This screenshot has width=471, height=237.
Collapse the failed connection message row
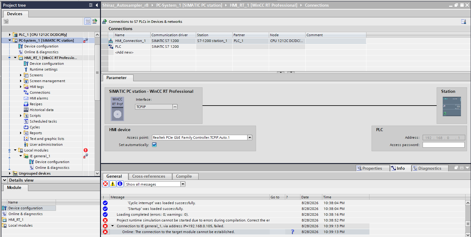[x=113, y=226]
